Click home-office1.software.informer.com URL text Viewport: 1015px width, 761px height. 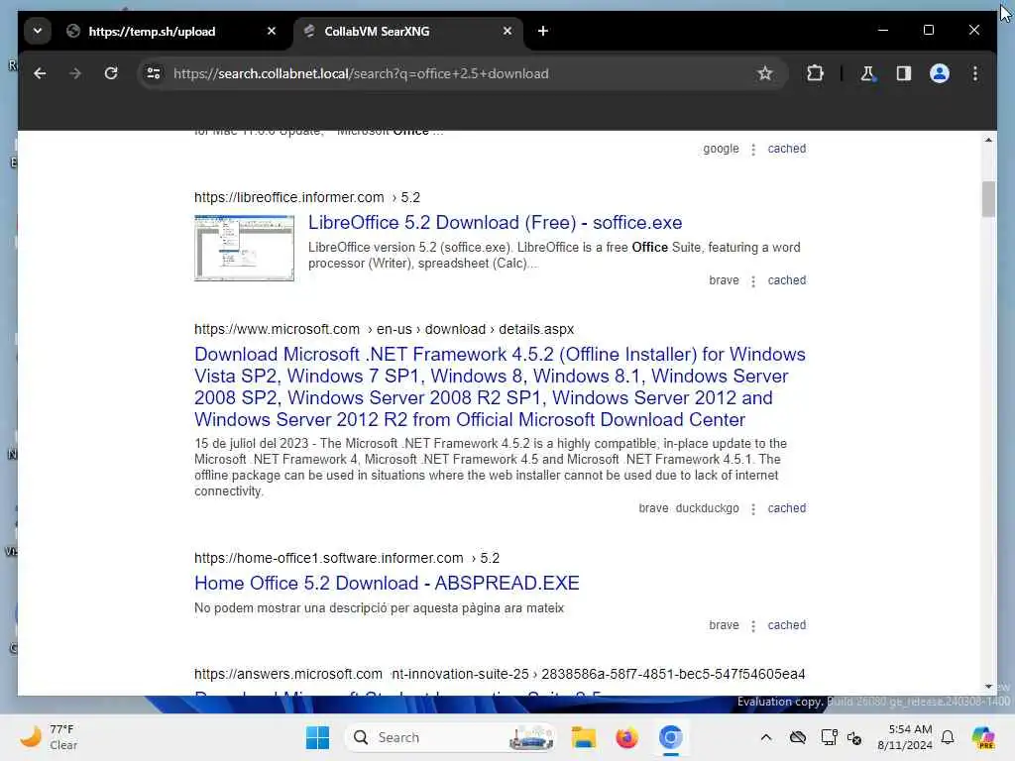[329, 558]
